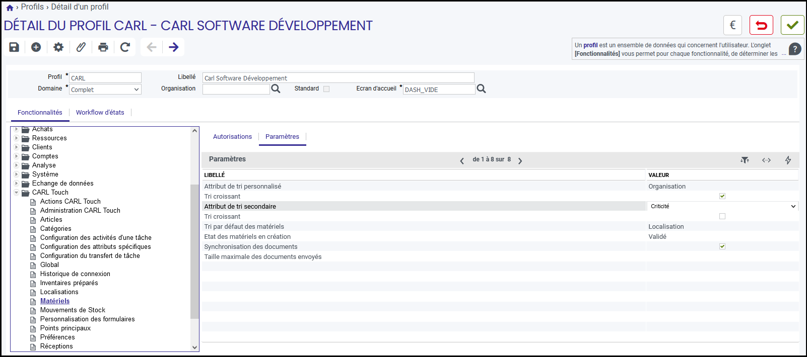Image resolution: width=807 pixels, height=357 pixels.
Task: Click Profils in the breadcrumb
Action: (32, 7)
